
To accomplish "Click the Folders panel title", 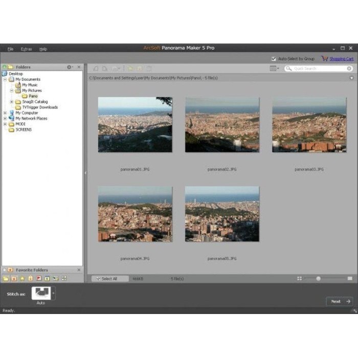I will (23, 67).
